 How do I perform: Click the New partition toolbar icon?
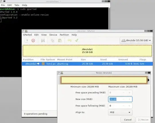click(26, 41)
